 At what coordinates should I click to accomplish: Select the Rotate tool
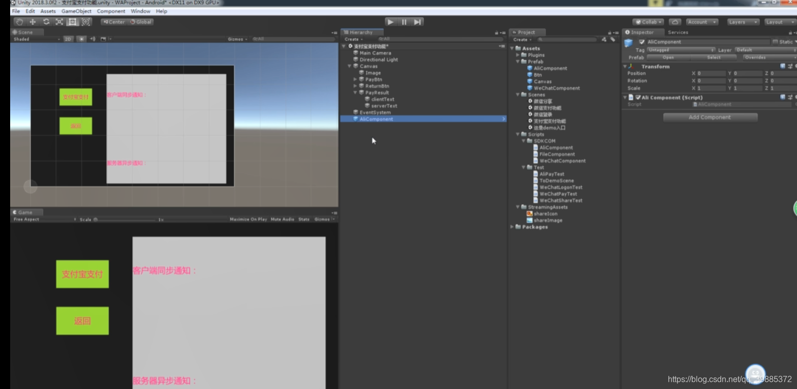pyautogui.click(x=46, y=22)
